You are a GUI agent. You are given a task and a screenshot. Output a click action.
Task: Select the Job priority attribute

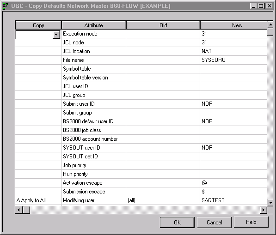click(x=94, y=165)
